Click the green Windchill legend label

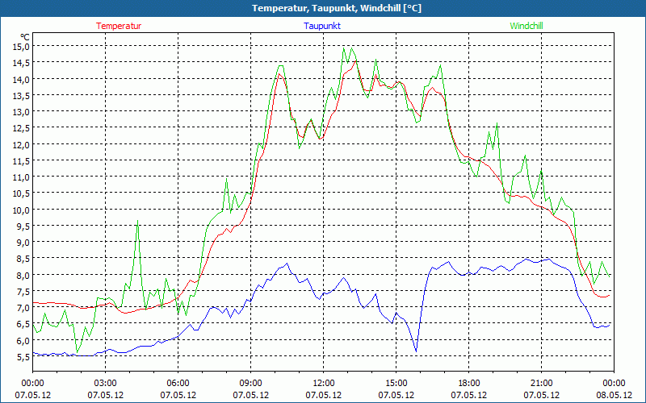(x=526, y=26)
